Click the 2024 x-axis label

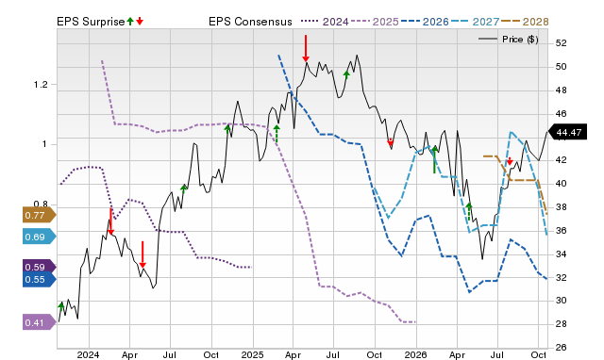tap(88, 354)
